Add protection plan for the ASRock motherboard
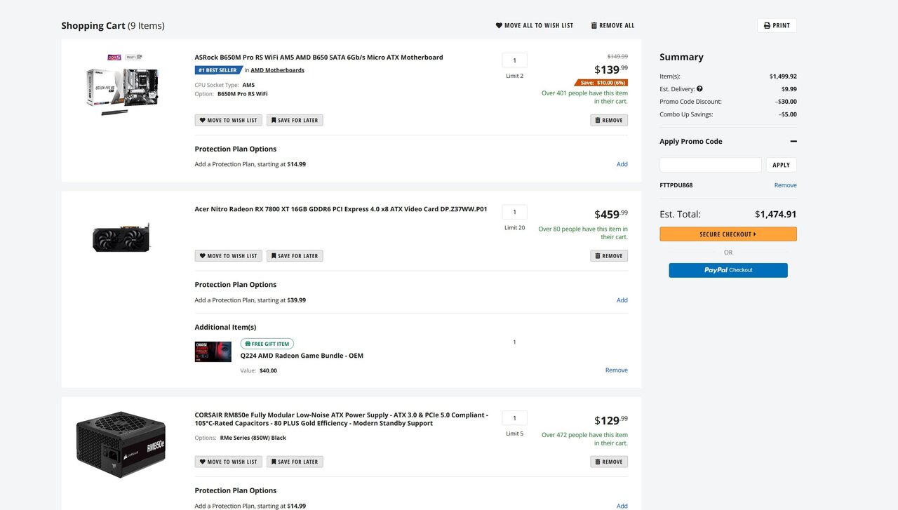Viewport: 898px width, 510px height. pyautogui.click(x=622, y=164)
